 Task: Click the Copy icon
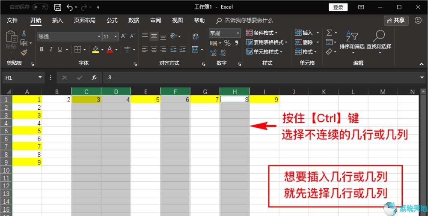(24, 43)
